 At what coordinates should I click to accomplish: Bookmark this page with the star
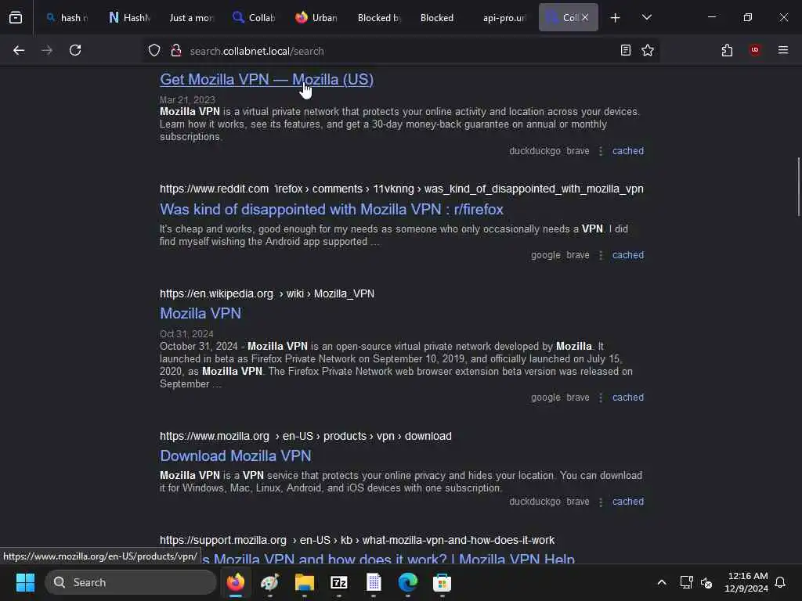click(648, 51)
